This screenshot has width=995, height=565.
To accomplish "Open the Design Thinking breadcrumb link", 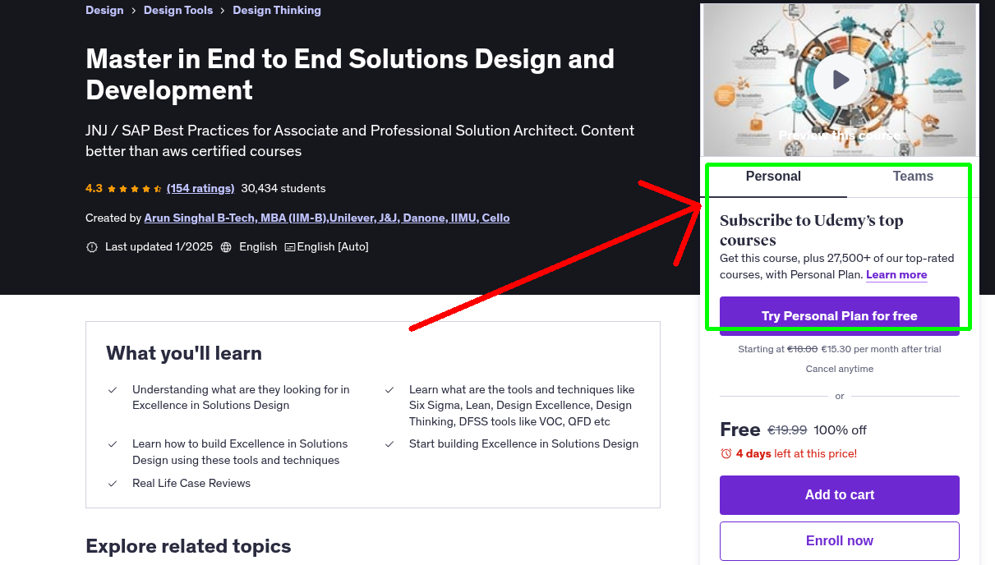I will coord(277,11).
